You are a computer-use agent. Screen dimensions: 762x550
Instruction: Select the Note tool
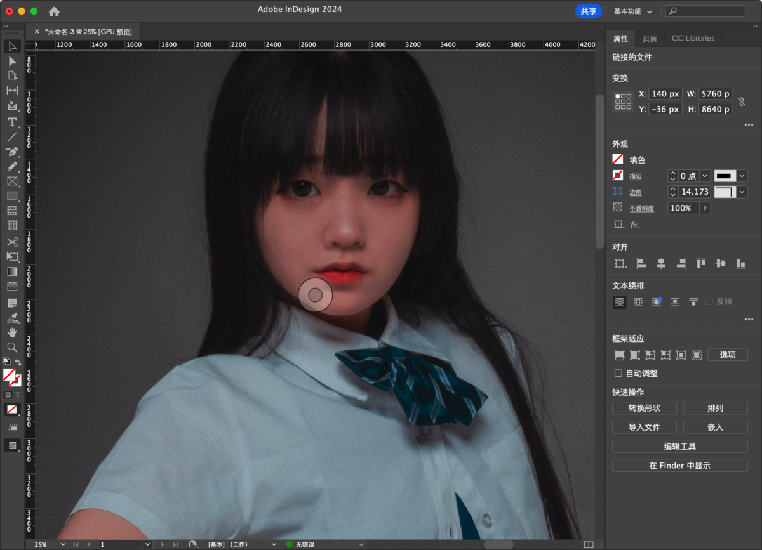coord(12,303)
